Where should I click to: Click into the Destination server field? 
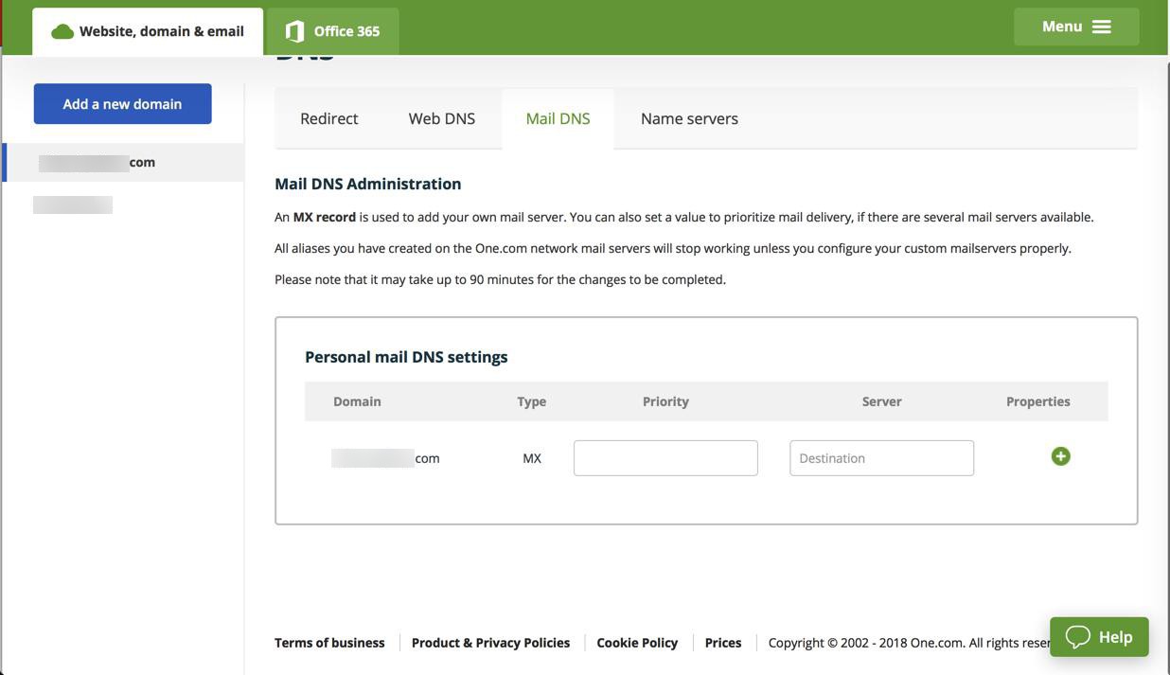tap(881, 458)
